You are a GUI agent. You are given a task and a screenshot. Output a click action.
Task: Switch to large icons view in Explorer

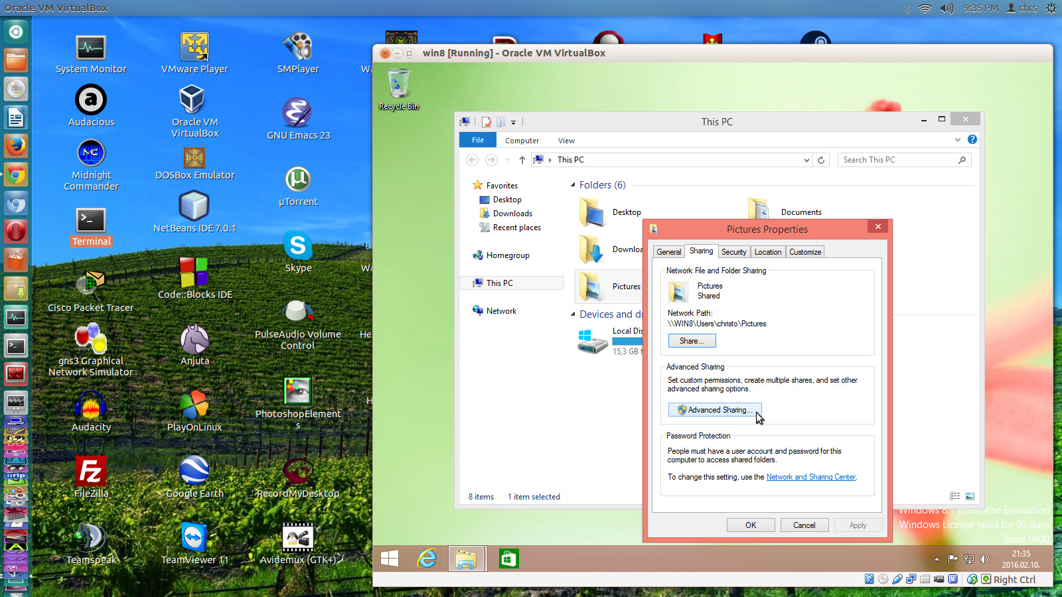pyautogui.click(x=970, y=496)
